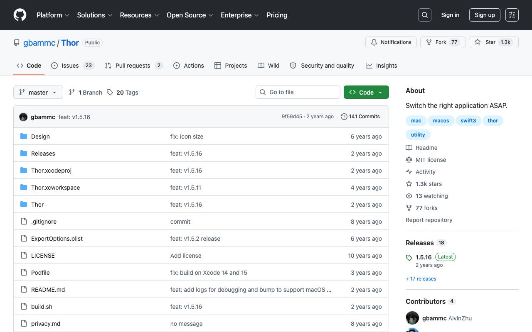Screen dimensions: 532x332
Task: Open the privacy.md file
Action: pyautogui.click(x=46, y=324)
